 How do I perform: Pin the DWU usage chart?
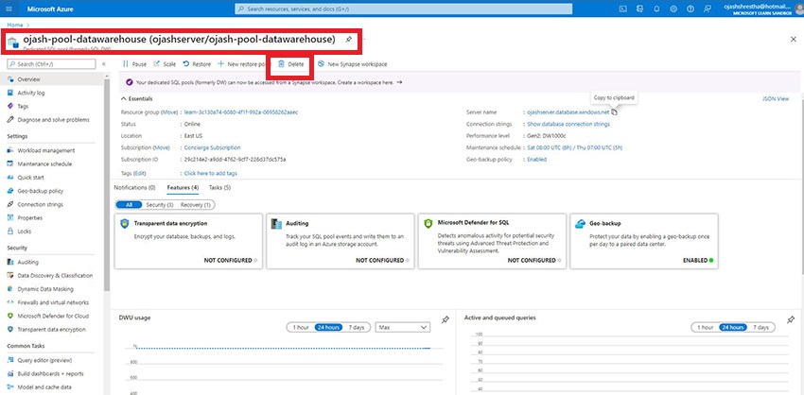click(446, 319)
